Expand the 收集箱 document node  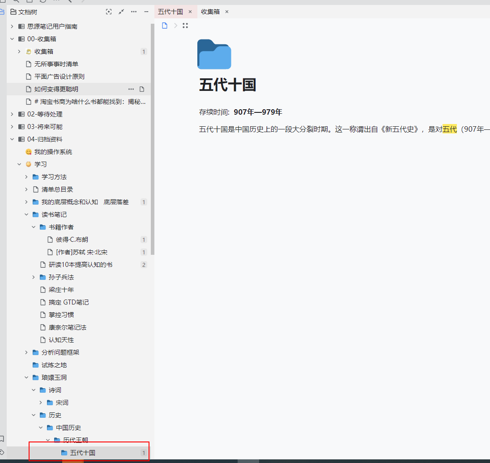click(x=19, y=51)
